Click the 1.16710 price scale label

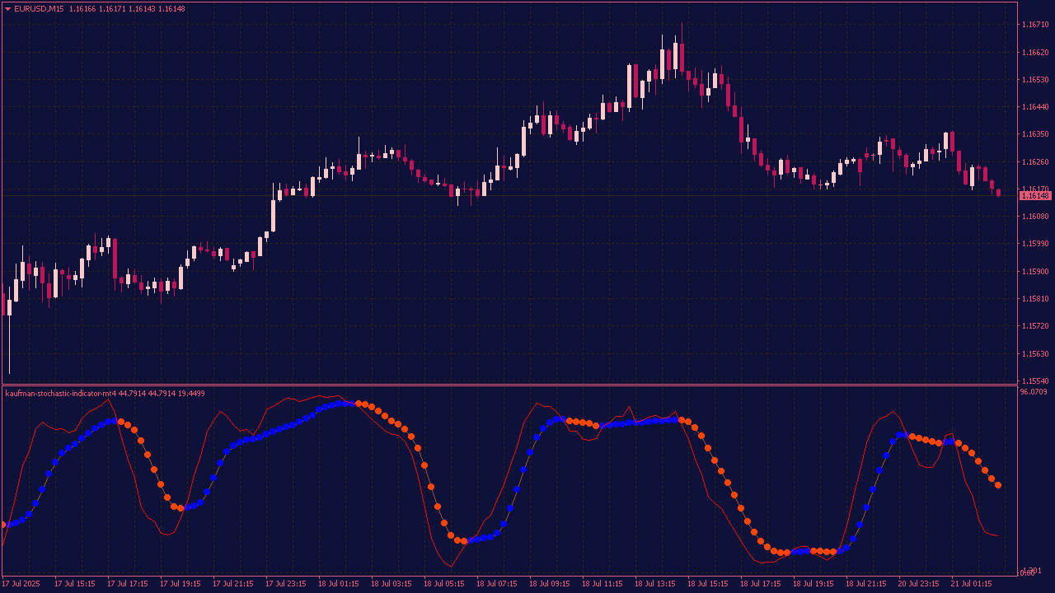coord(1034,25)
